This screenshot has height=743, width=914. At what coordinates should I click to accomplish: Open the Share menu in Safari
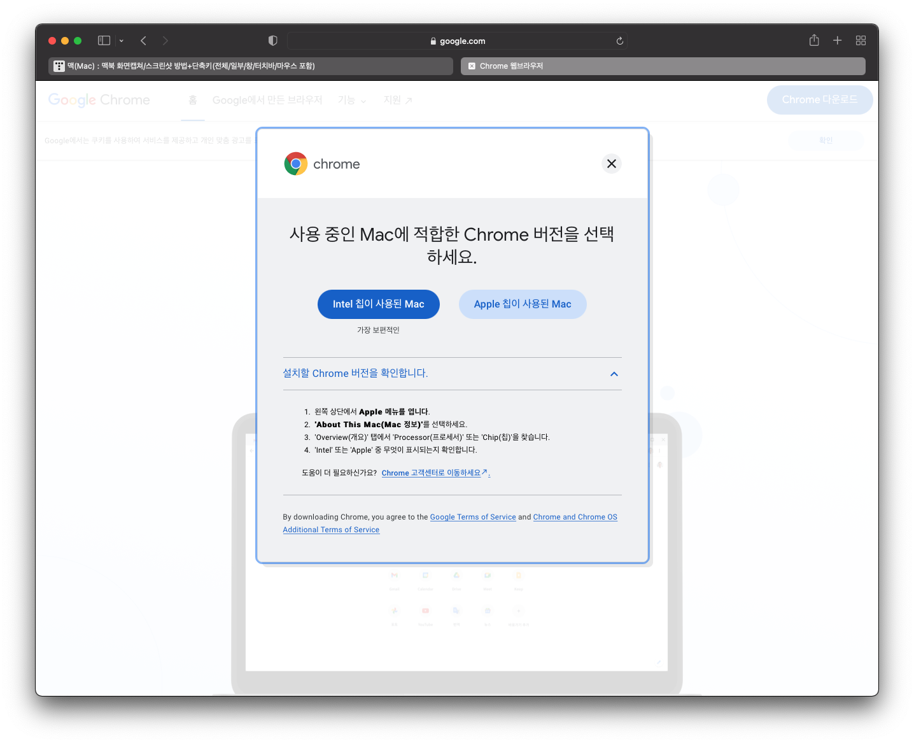click(x=814, y=40)
